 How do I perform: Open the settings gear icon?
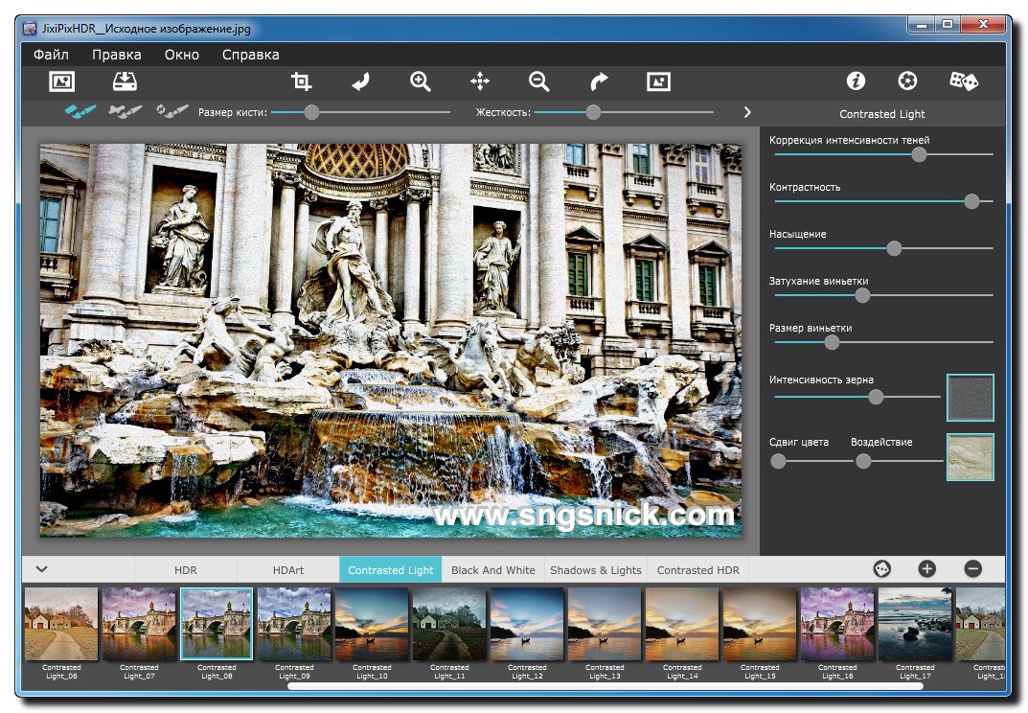(x=907, y=80)
